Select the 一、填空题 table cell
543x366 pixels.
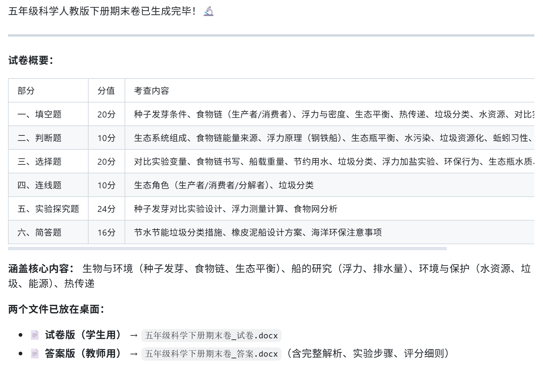click(x=48, y=114)
